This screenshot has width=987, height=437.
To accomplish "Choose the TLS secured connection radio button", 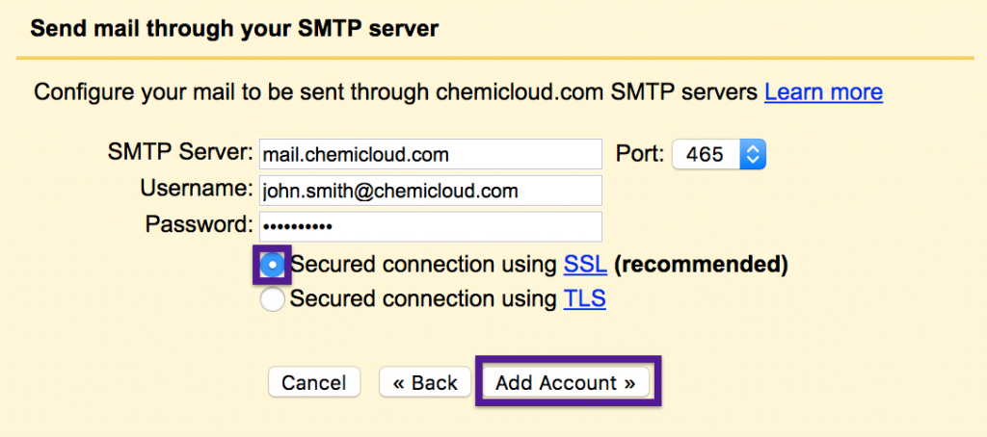I will [x=273, y=299].
